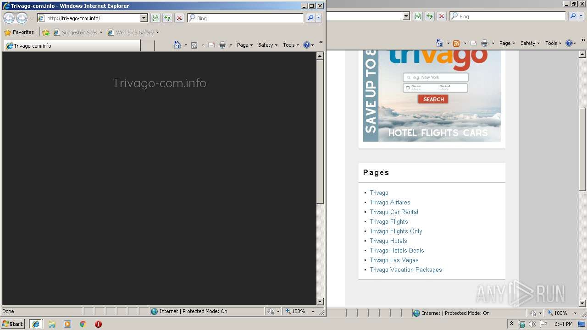Open the zoom level dropdown in background window
The width and height of the screenshot is (587, 330).
(x=575, y=313)
